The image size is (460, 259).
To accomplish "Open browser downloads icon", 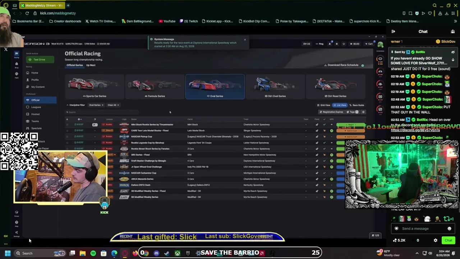I will [x=447, y=13].
